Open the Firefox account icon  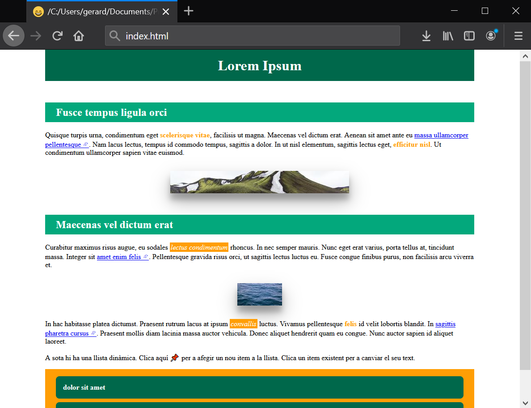point(491,36)
